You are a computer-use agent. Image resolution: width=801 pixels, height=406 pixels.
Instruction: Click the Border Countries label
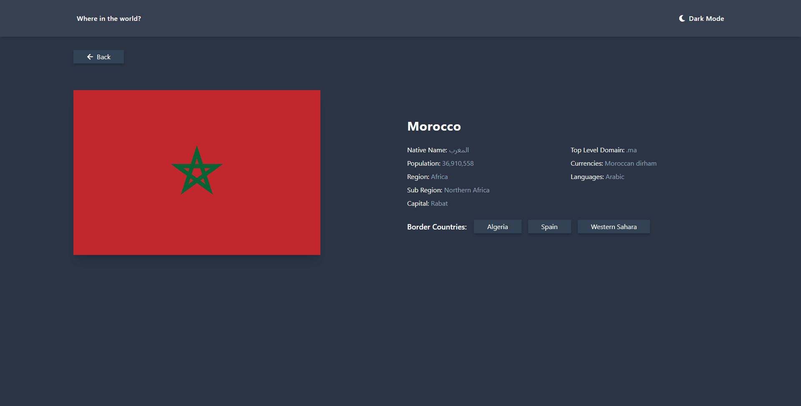[436, 227]
